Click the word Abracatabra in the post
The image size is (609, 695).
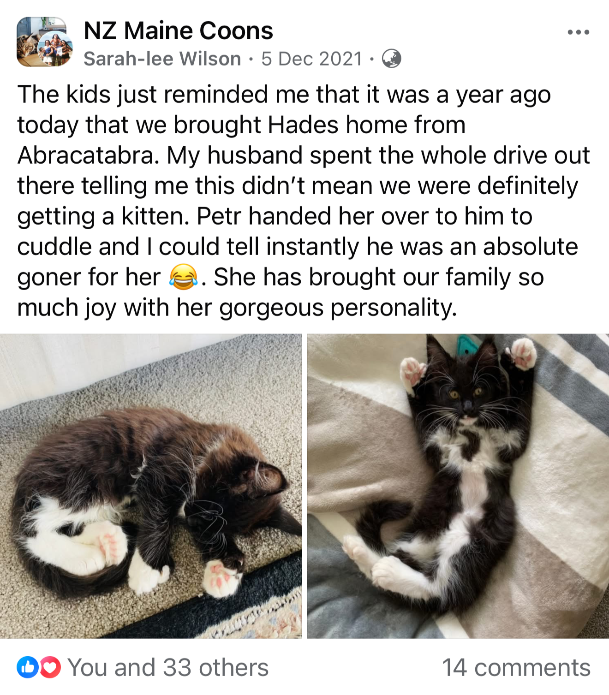tap(86, 155)
